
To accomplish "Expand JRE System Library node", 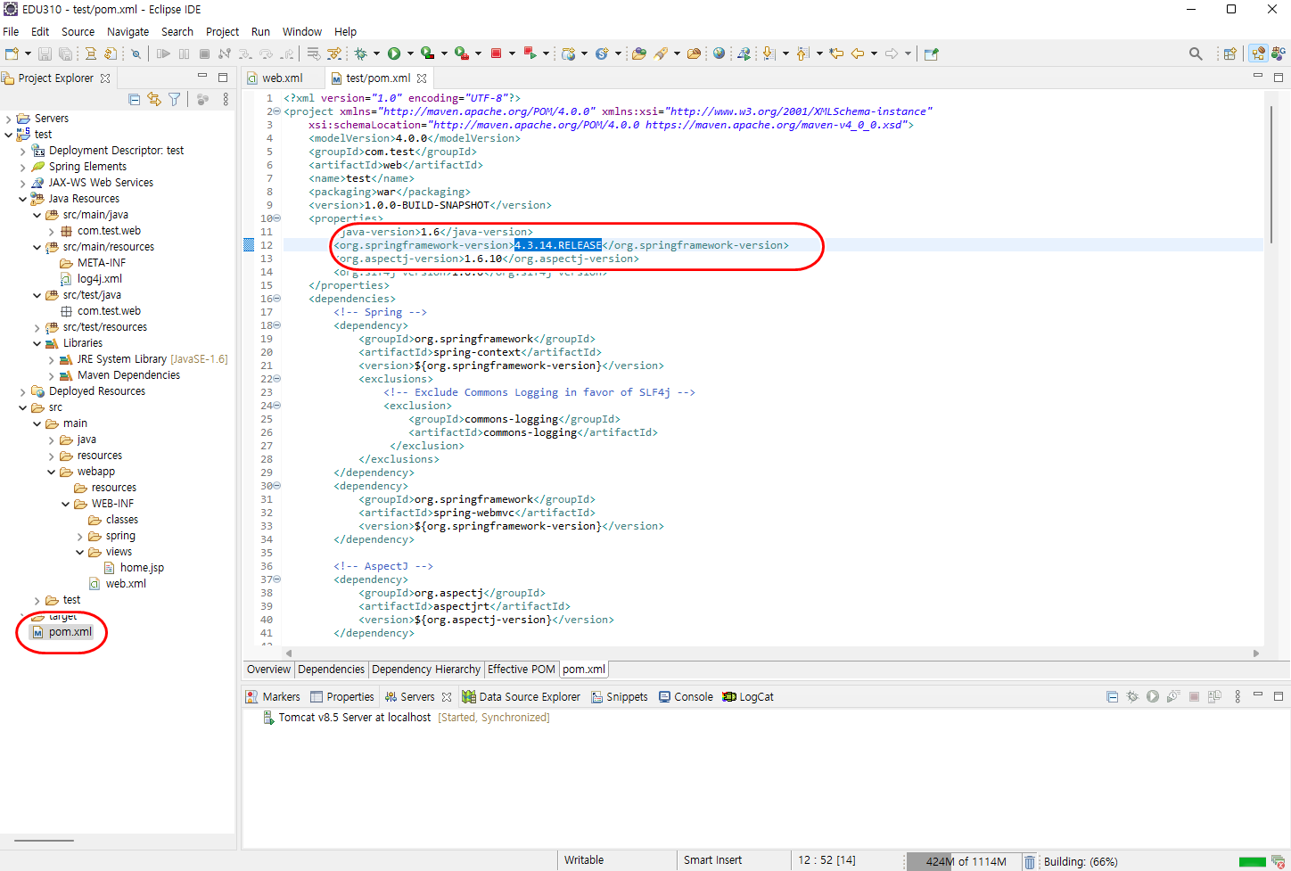I will click(52, 359).
